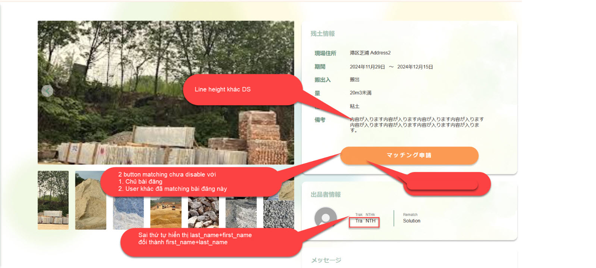Choose the blue and white gravel thumbnail
596x268 pixels.
tap(128, 214)
